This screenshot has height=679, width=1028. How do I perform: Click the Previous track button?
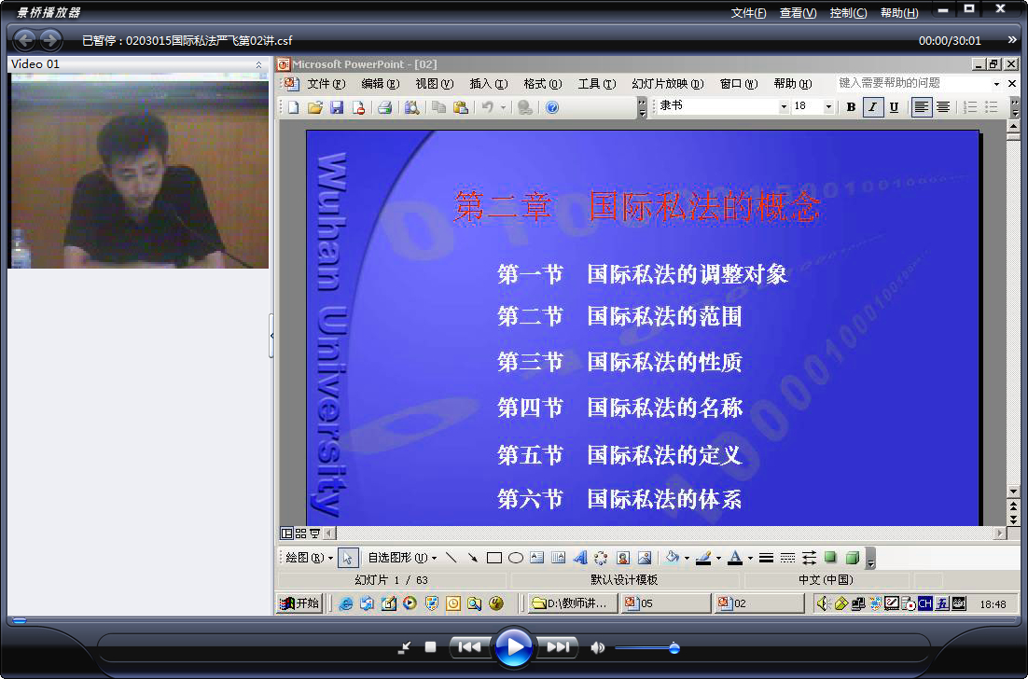pyautogui.click(x=470, y=647)
